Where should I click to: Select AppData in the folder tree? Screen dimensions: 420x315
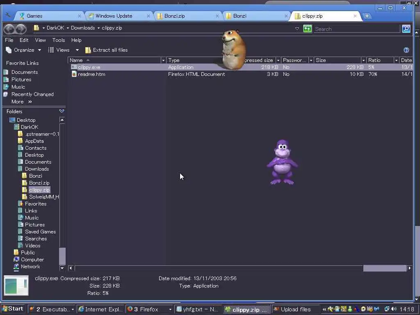34,141
